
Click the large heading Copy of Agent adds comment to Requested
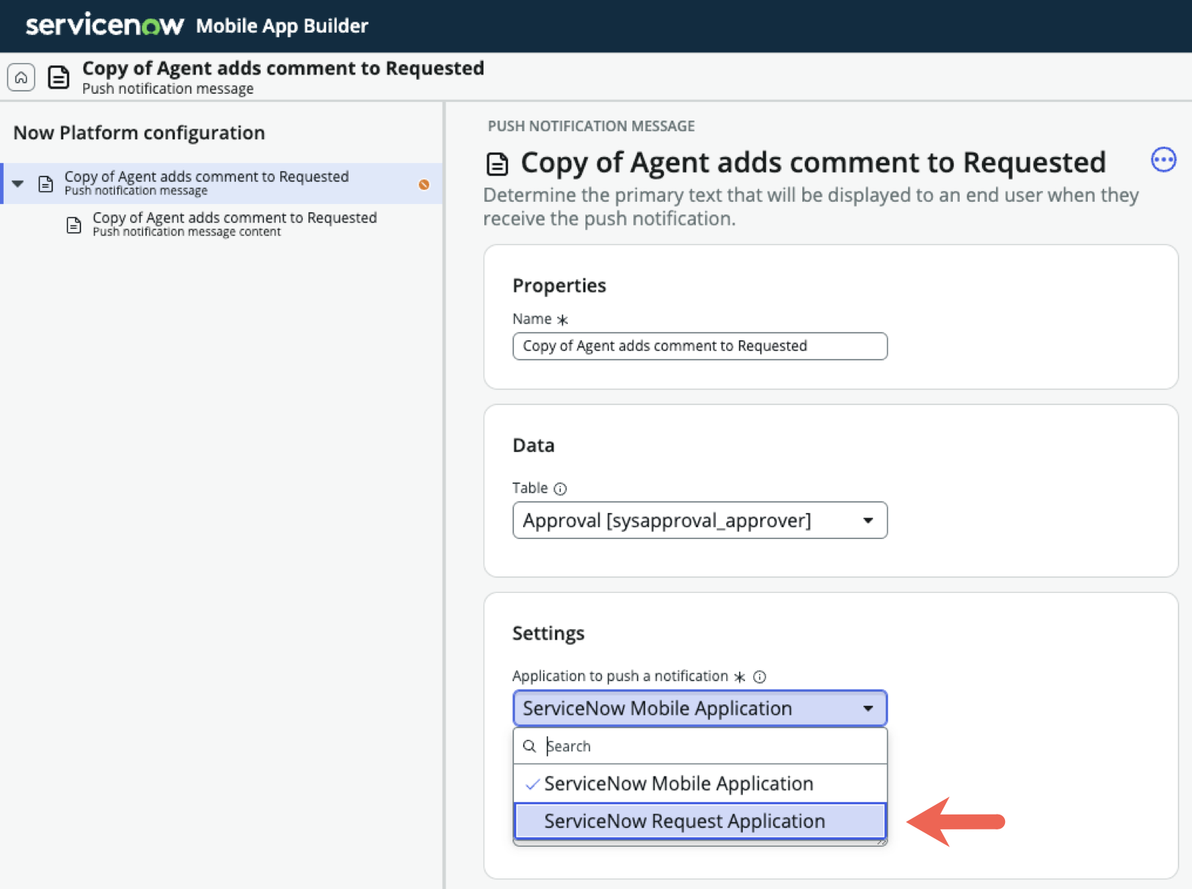click(813, 162)
